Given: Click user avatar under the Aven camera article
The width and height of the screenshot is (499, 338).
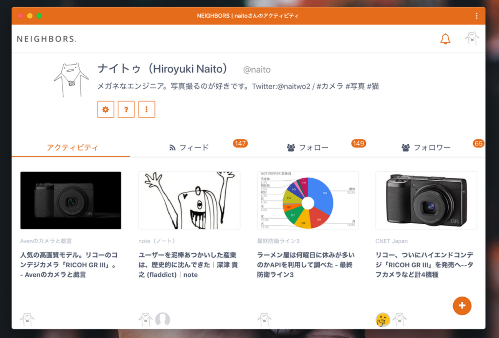Looking at the screenshot, I should click(27, 320).
